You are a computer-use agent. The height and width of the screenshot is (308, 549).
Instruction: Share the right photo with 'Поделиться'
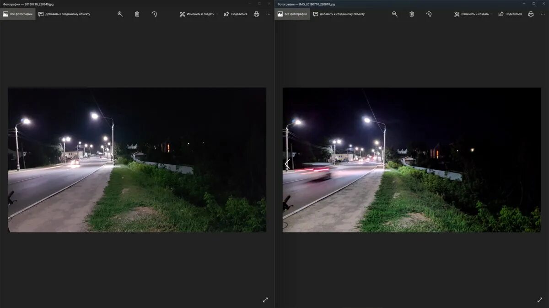point(510,14)
